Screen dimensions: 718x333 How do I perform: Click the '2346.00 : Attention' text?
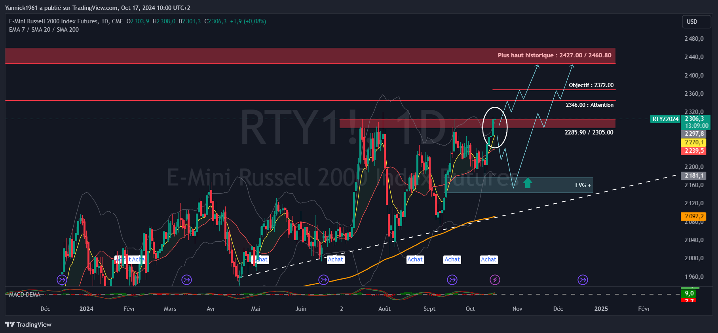589,105
